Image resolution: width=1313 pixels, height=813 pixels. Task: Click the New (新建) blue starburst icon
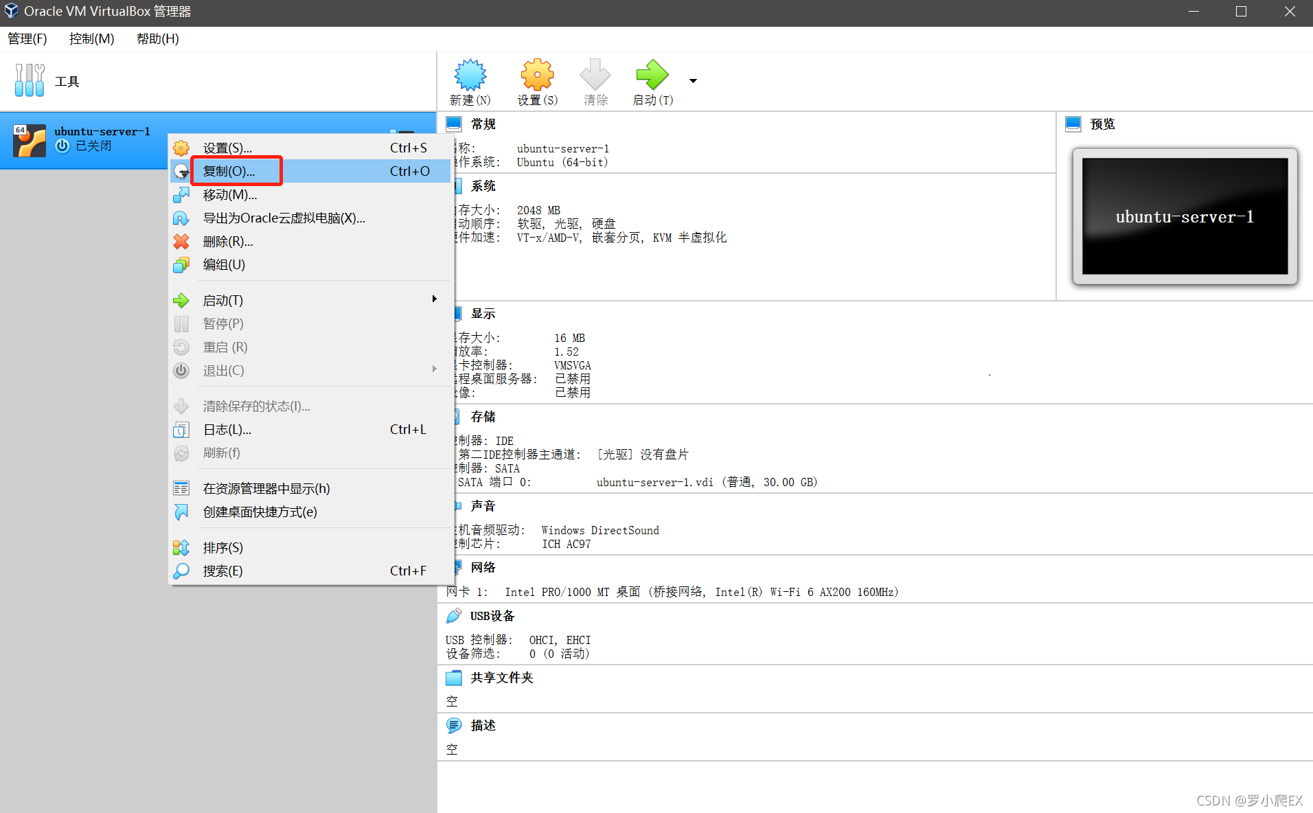click(470, 74)
